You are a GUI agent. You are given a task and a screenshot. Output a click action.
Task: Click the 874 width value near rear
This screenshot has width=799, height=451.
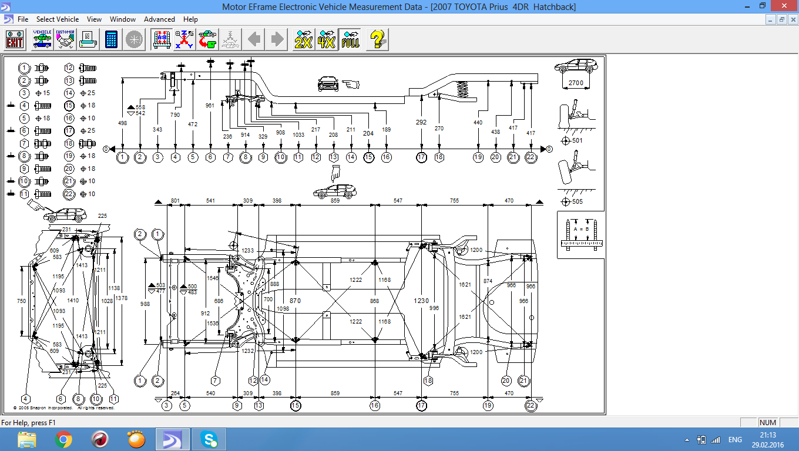pos(488,281)
